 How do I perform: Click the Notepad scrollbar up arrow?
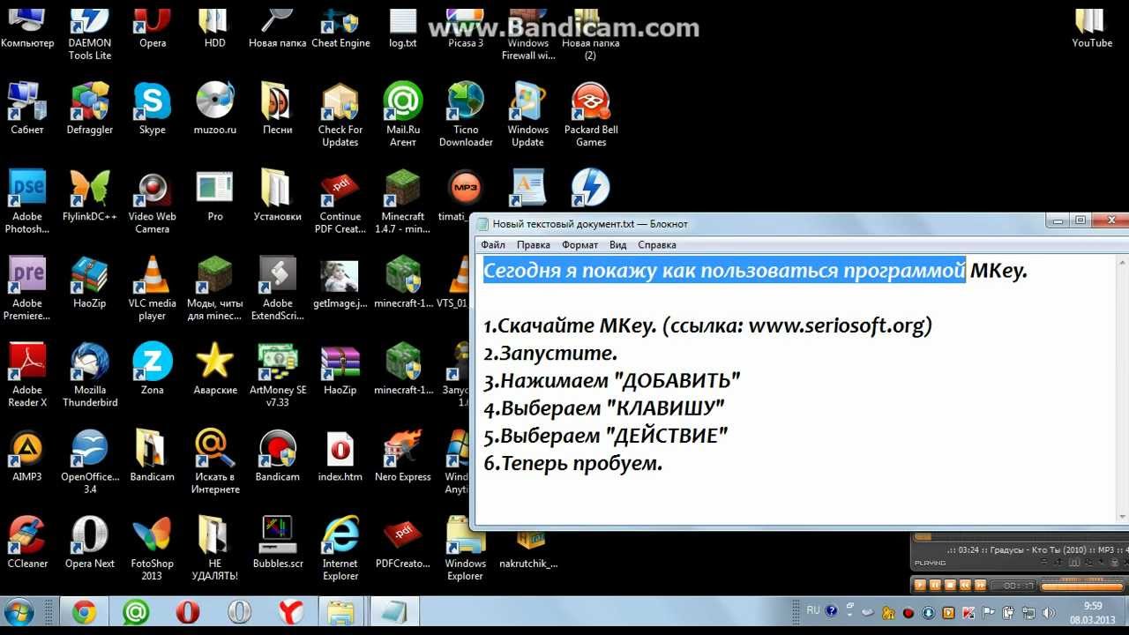tap(1122, 263)
